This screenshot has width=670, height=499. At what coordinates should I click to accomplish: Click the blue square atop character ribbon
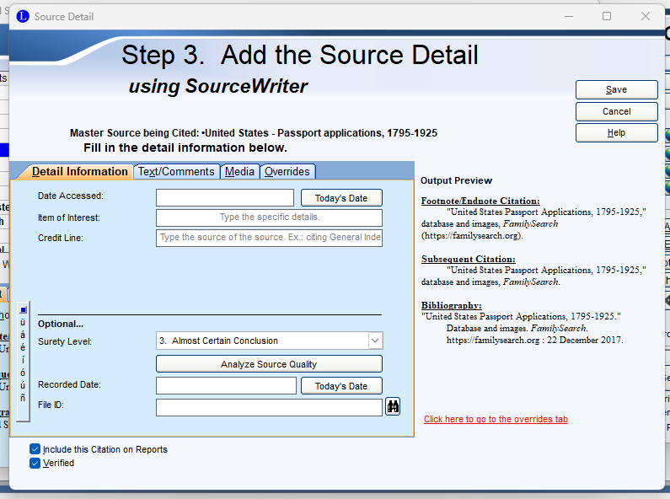(x=23, y=309)
